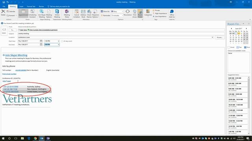Click the Outlook icon on the taskbar

[x=42, y=138]
